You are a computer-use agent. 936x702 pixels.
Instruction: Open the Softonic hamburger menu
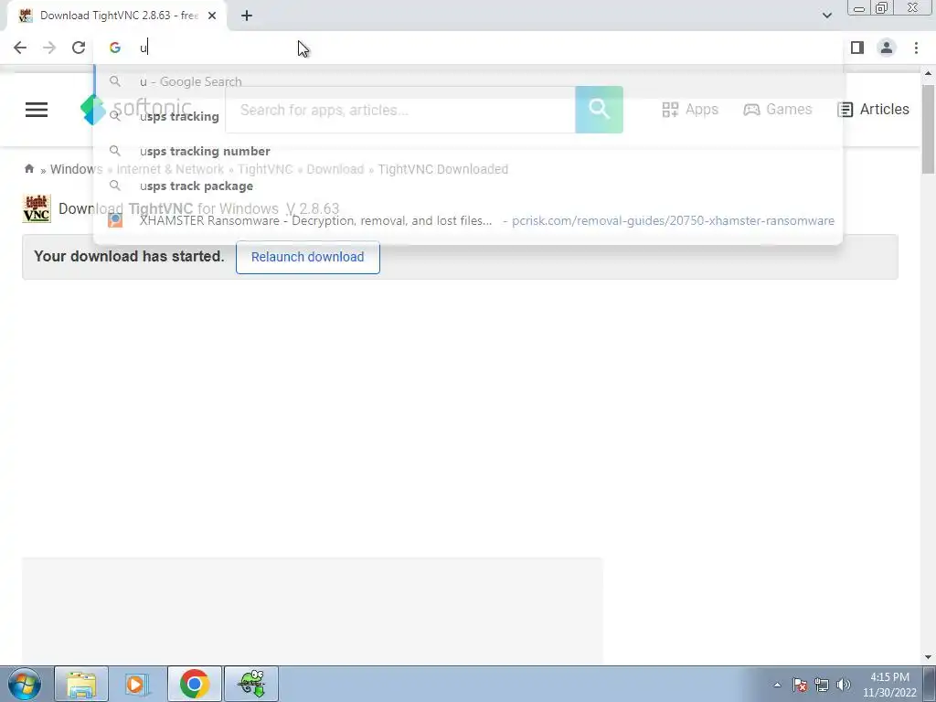[37, 110]
